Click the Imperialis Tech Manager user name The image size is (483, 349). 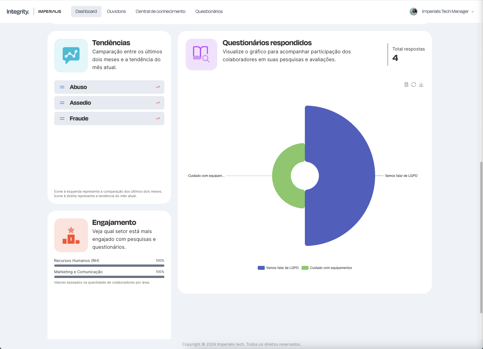[445, 12]
